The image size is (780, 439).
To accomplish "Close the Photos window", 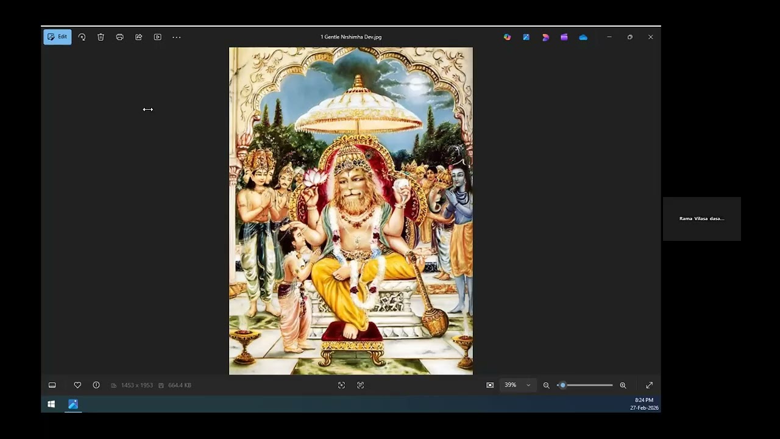I will click(x=651, y=37).
